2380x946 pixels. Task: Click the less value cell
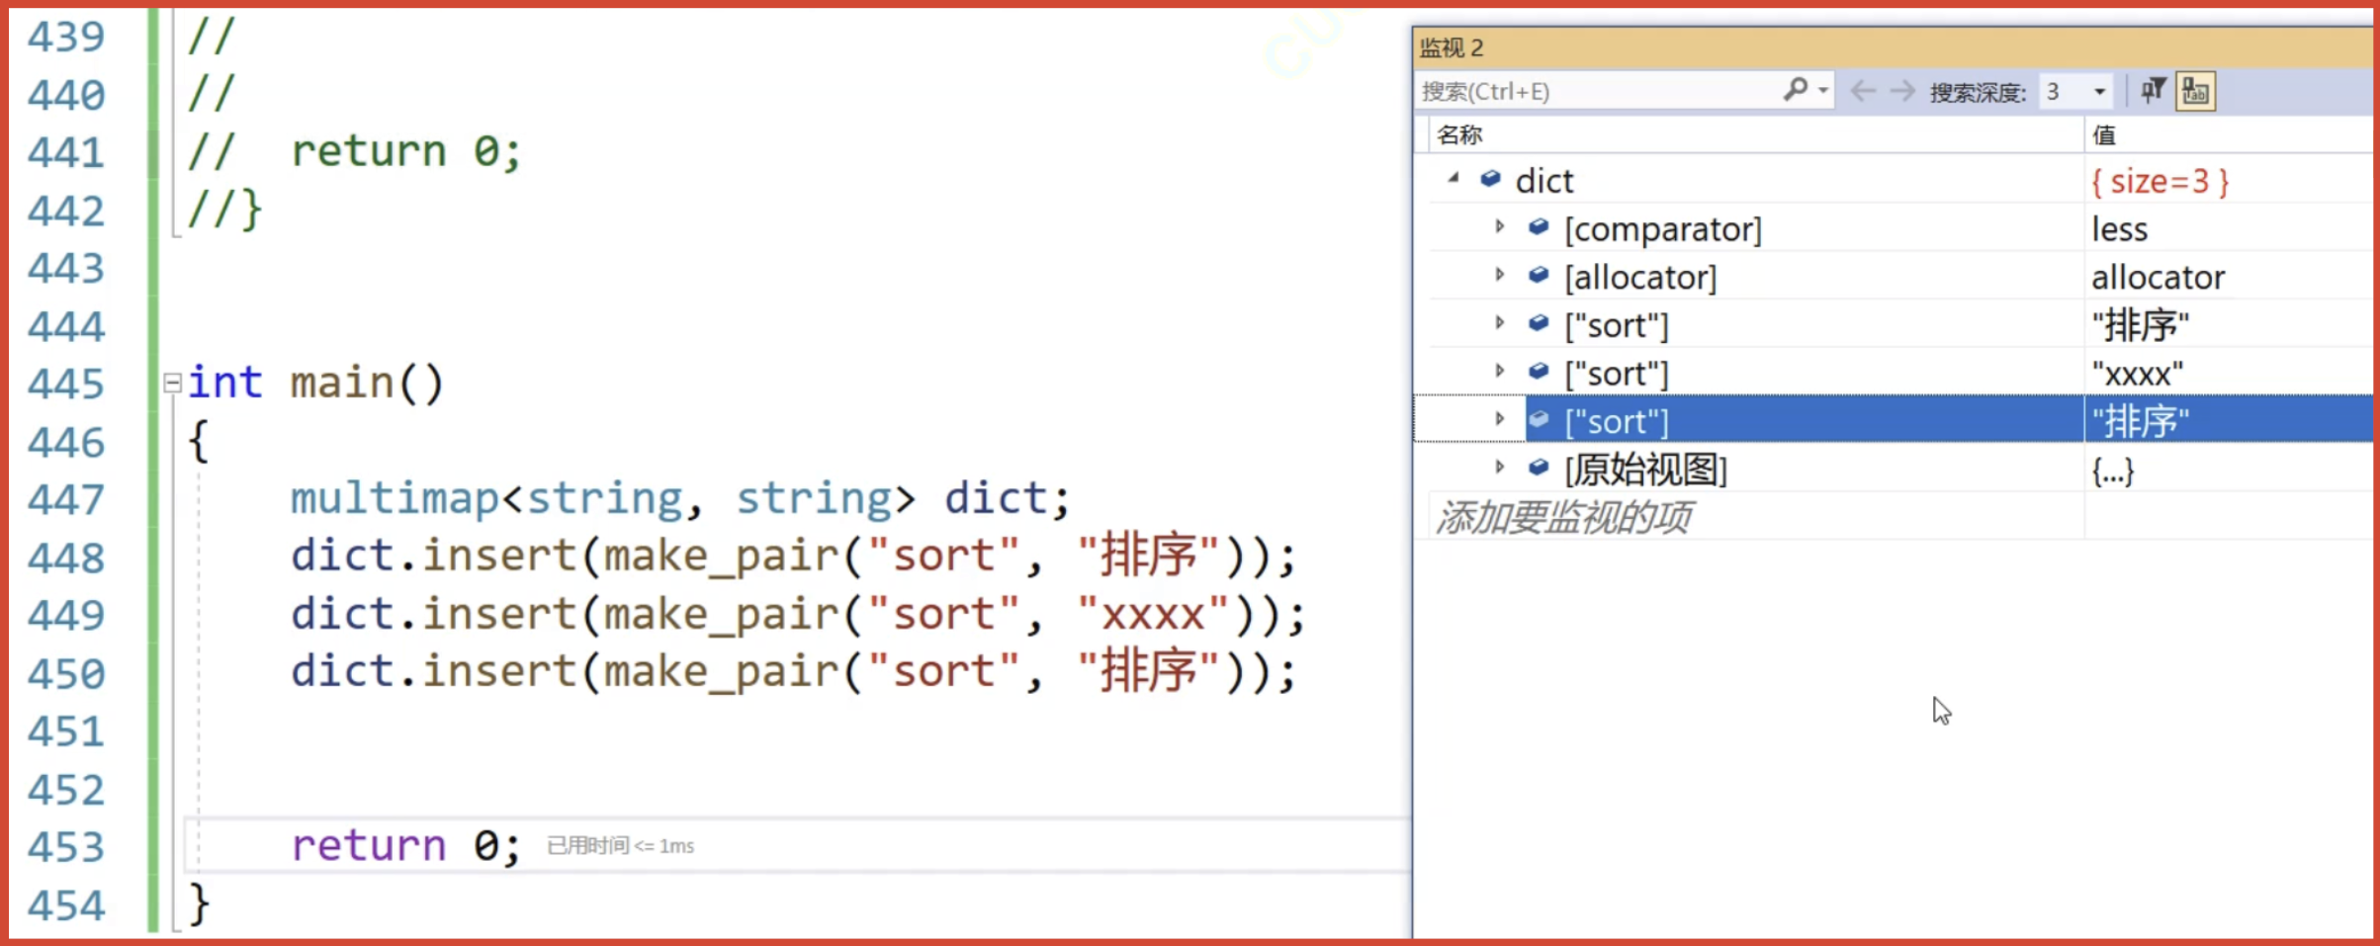point(2119,229)
